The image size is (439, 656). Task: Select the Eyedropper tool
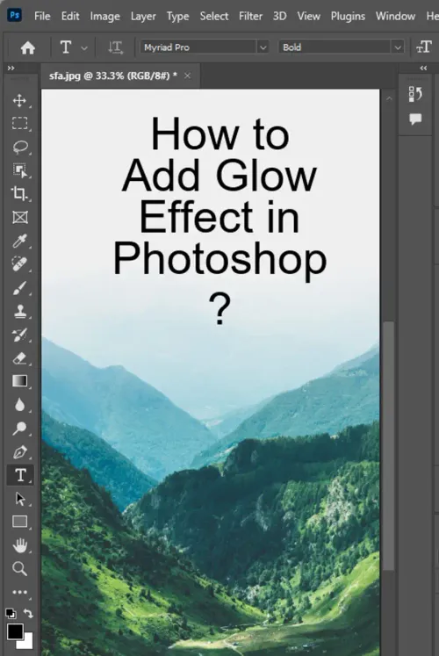point(19,241)
